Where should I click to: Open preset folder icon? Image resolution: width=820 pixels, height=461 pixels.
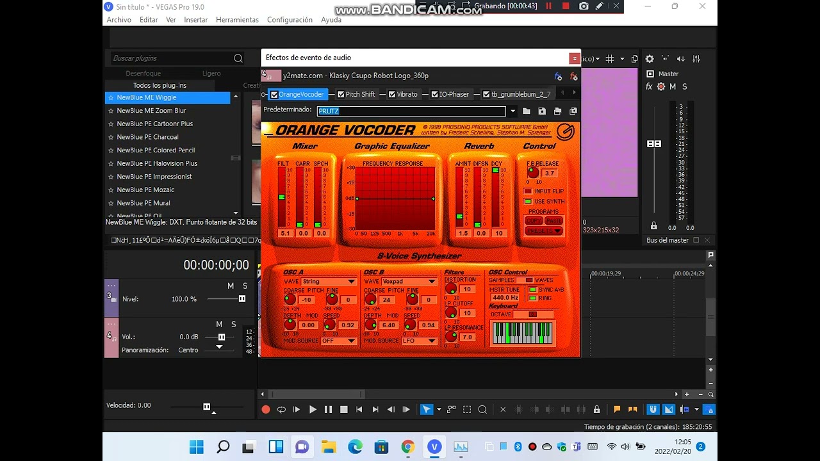click(x=527, y=111)
